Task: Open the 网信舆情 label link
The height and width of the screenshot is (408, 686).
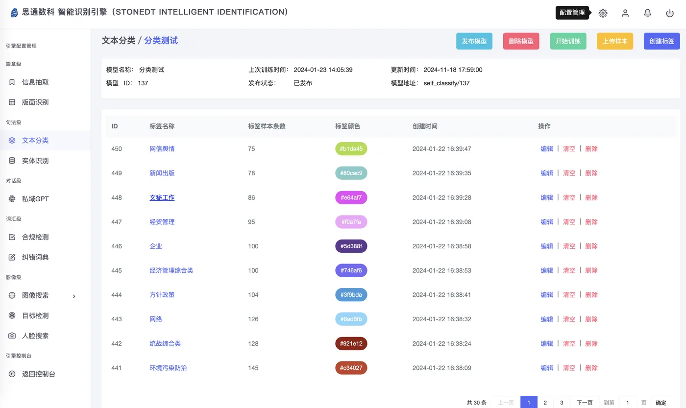Action: 162,149
